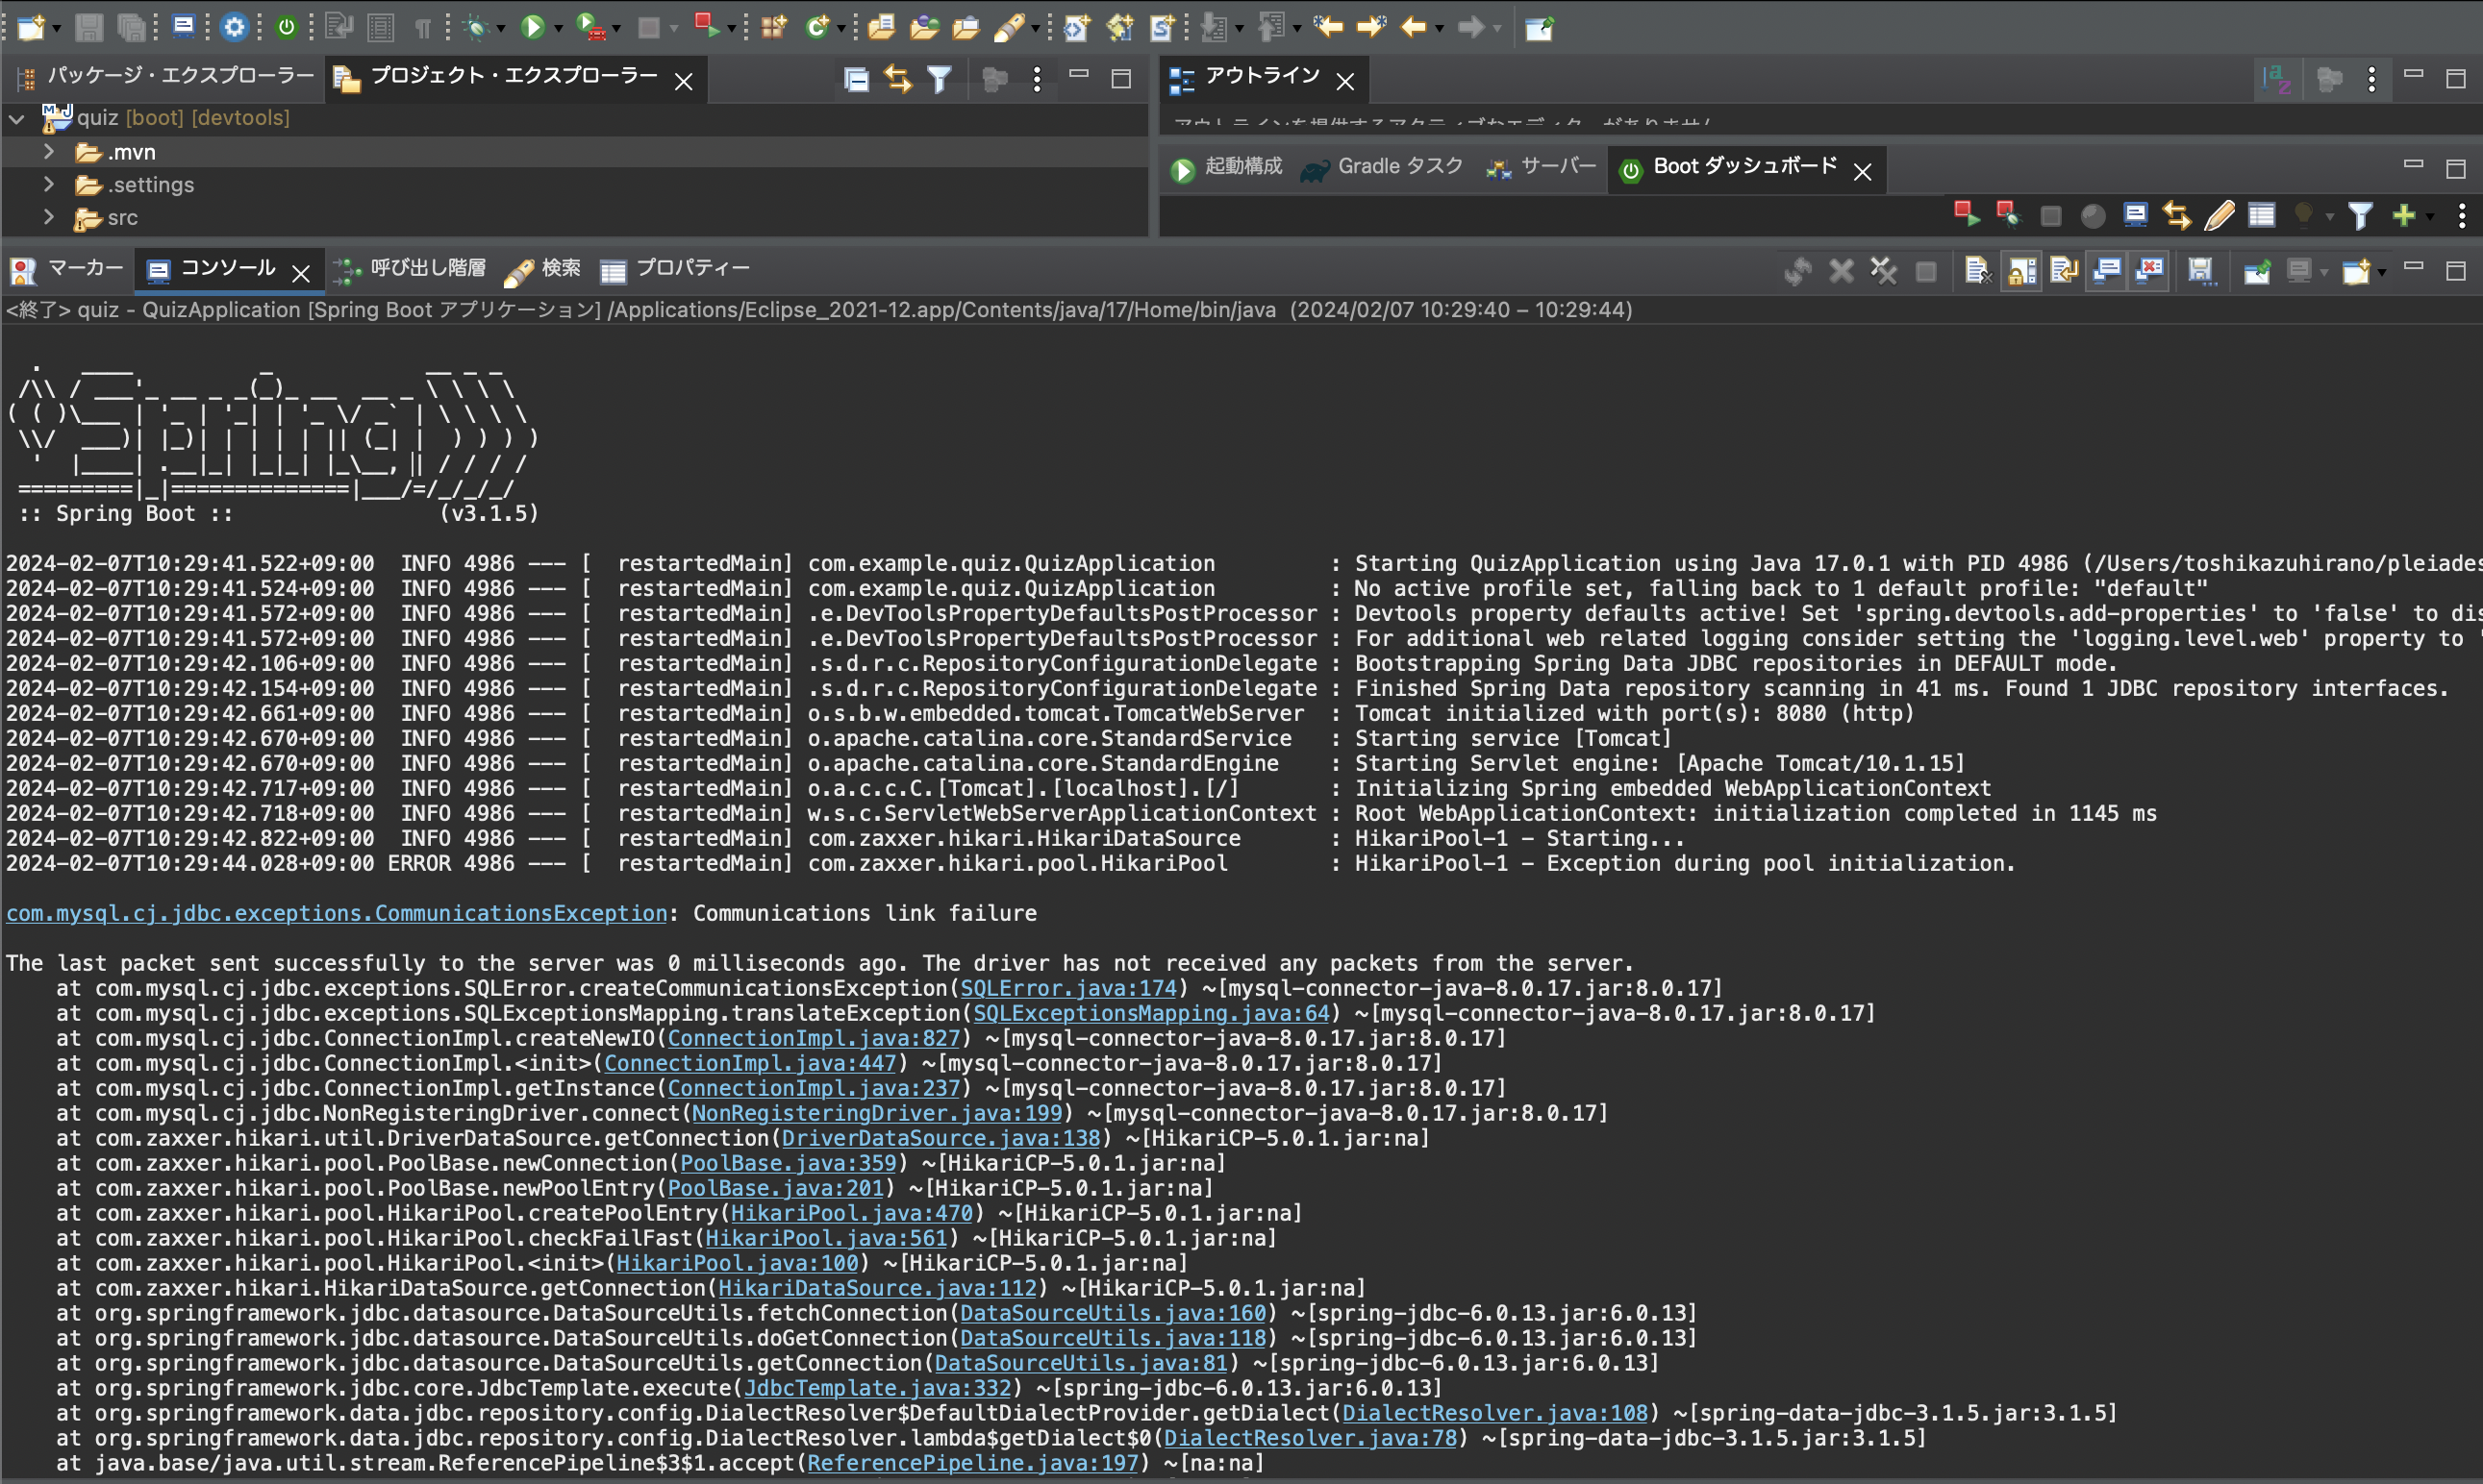Click the blue gear icon in top toolbar
This screenshot has width=2483, height=1484.
pos(234,27)
